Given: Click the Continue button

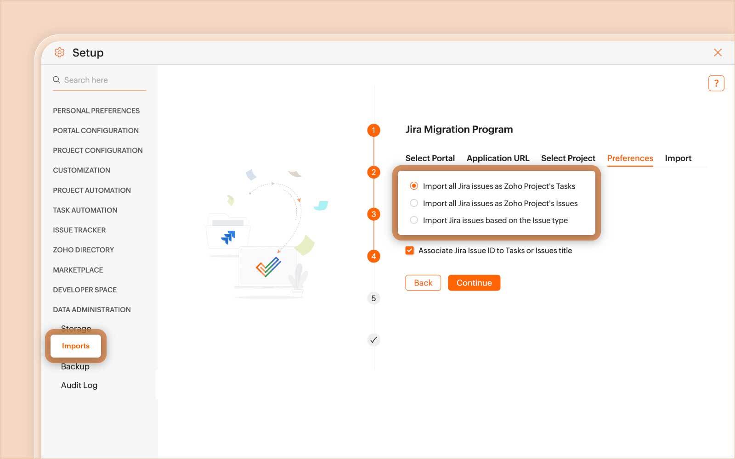Looking at the screenshot, I should (x=474, y=283).
